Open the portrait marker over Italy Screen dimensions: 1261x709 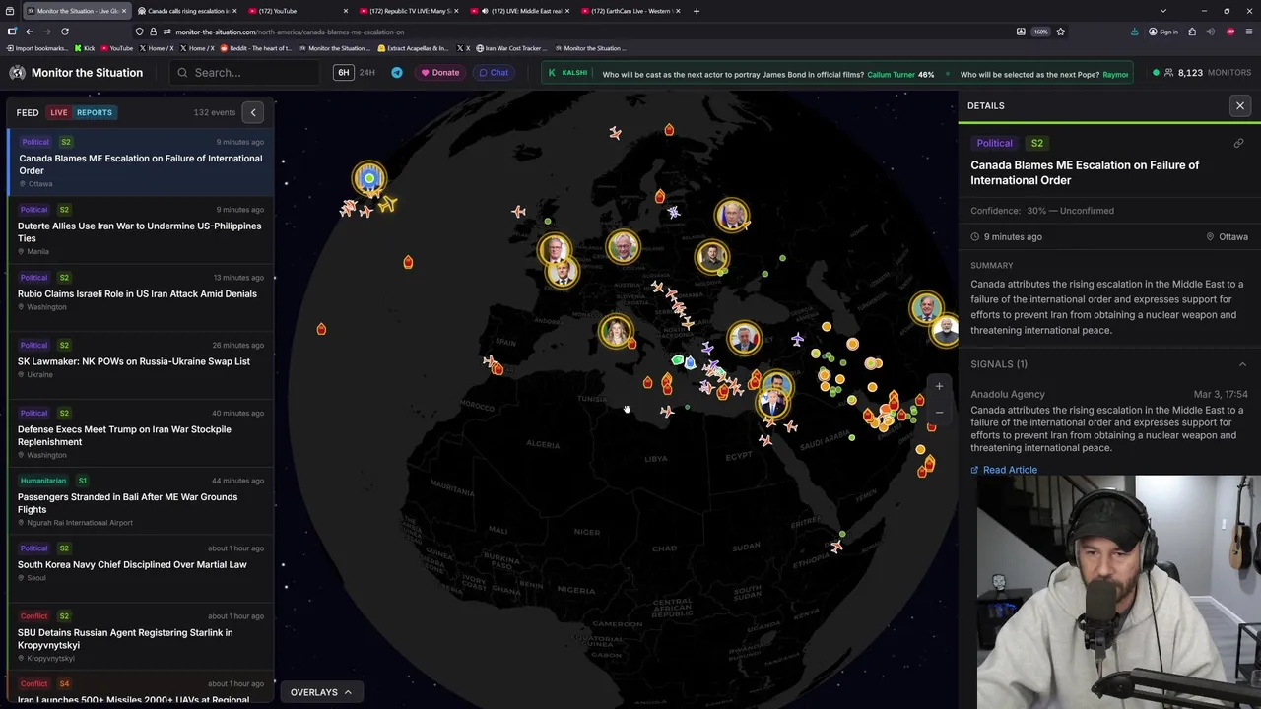616,332
